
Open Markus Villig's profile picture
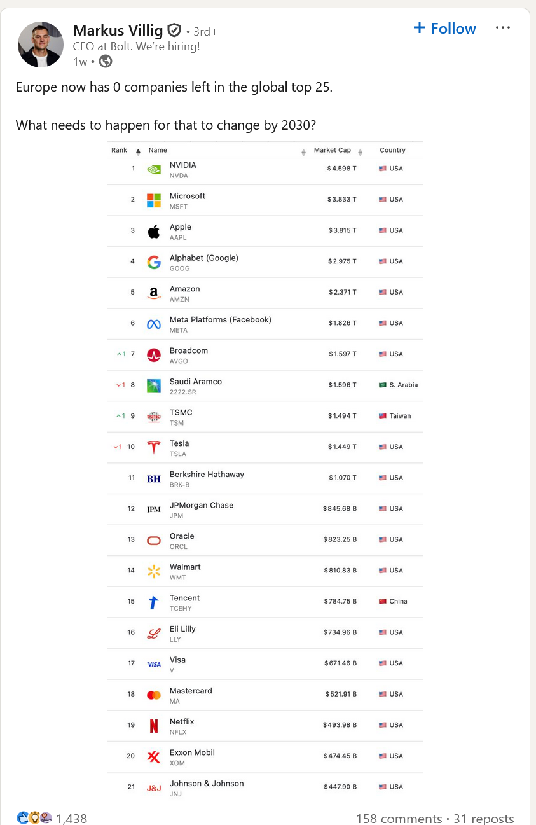pos(41,45)
